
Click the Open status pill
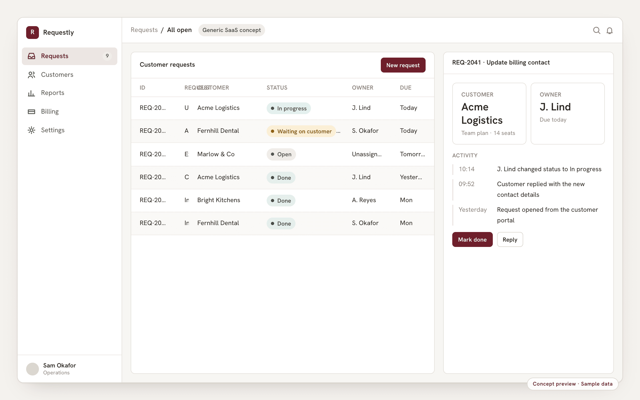pos(281,154)
